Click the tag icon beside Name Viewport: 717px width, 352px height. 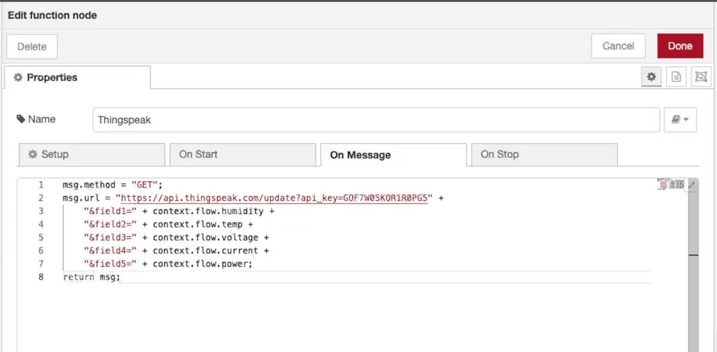pyautogui.click(x=22, y=120)
